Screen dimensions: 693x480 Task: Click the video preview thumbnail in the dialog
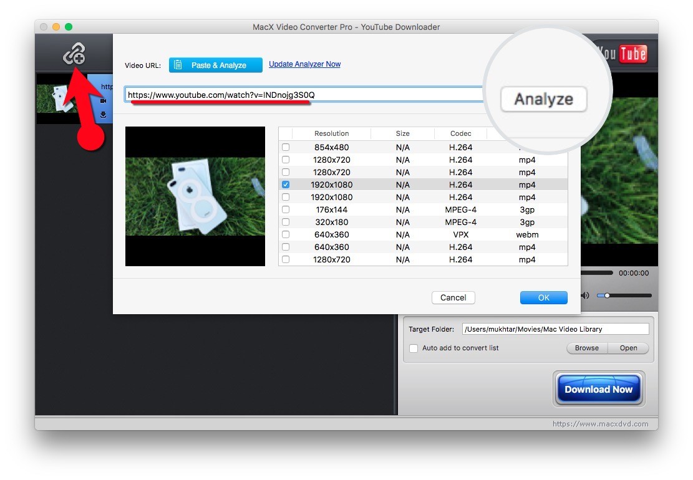pos(195,196)
